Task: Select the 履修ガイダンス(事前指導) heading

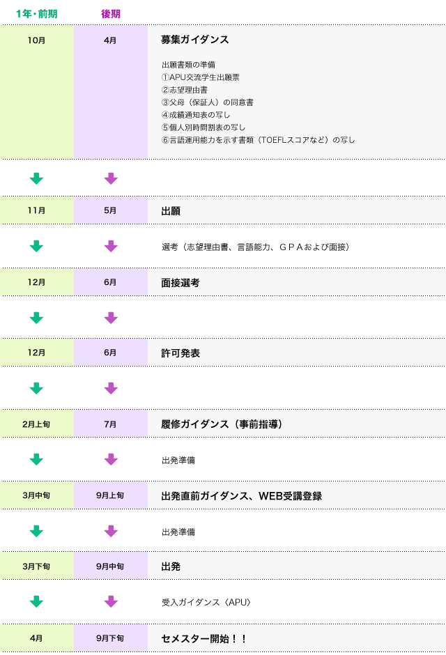Action: (221, 424)
